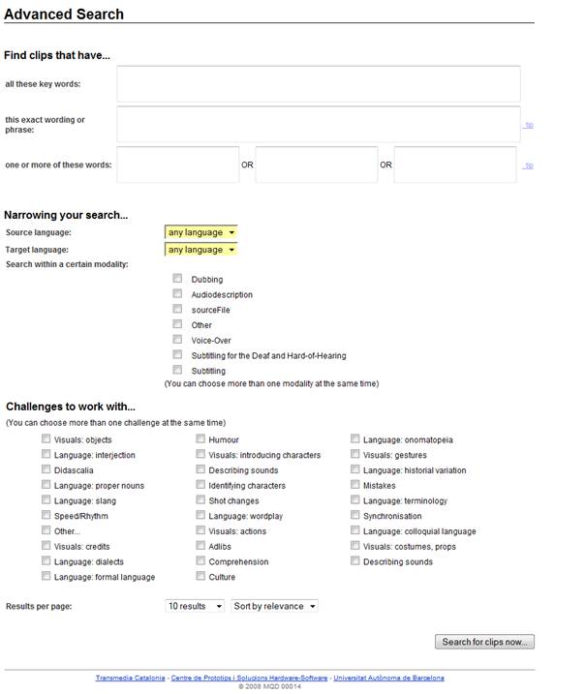Check the Subtitling modality checkbox
The image size is (585, 694).
pos(177,370)
